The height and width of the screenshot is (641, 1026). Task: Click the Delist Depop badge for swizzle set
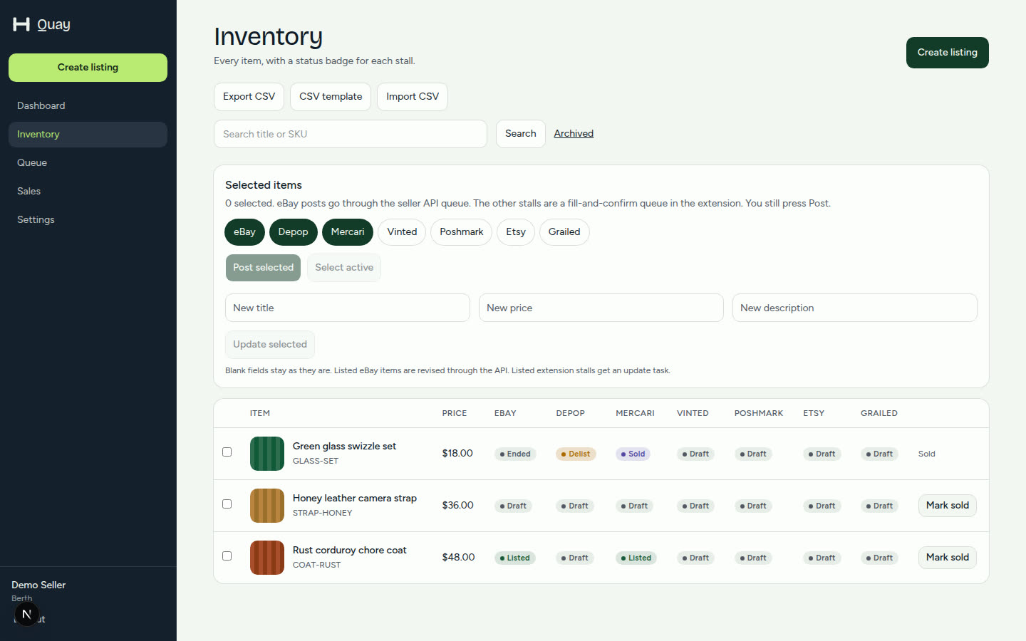(576, 454)
